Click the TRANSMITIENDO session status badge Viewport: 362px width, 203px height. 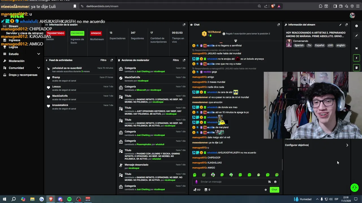(x=56, y=33)
